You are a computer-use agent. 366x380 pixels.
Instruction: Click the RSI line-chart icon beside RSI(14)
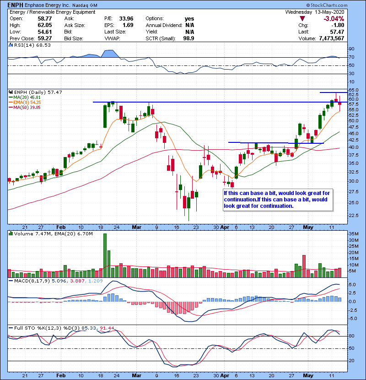(x=11, y=45)
